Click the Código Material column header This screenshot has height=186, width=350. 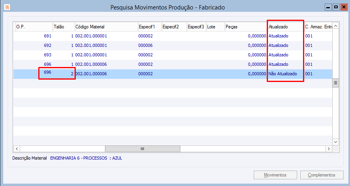(106, 27)
